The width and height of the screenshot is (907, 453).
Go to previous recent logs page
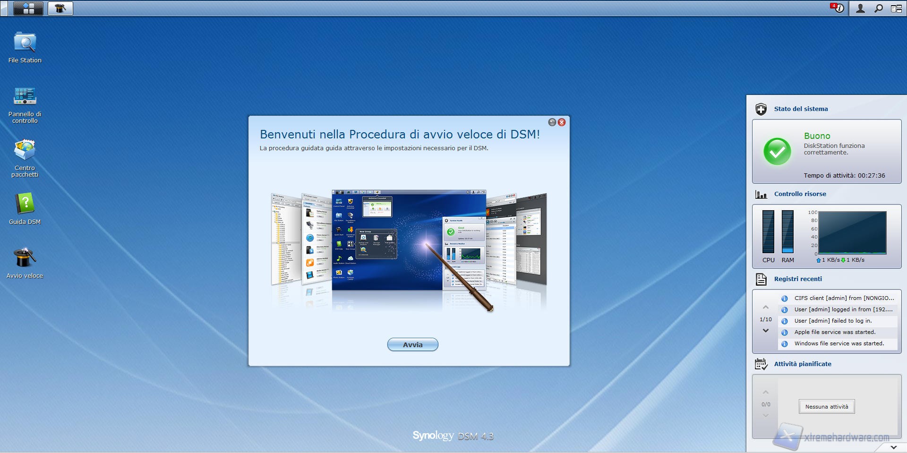point(766,308)
